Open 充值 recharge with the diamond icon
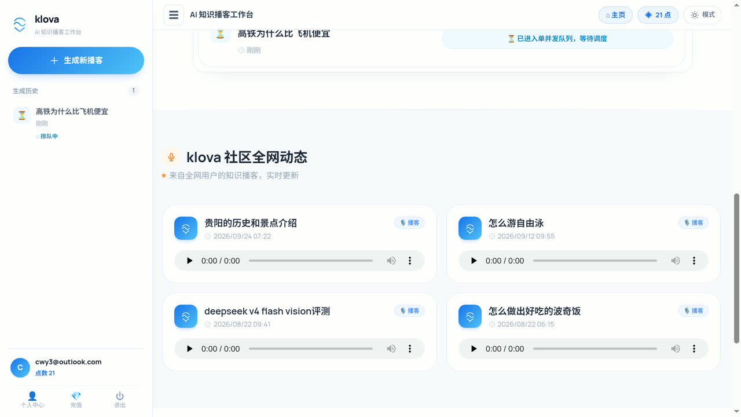This screenshot has width=741, height=417. 76,400
